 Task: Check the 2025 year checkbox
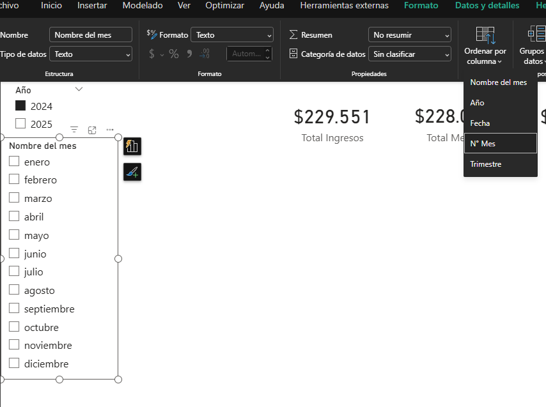click(x=20, y=124)
